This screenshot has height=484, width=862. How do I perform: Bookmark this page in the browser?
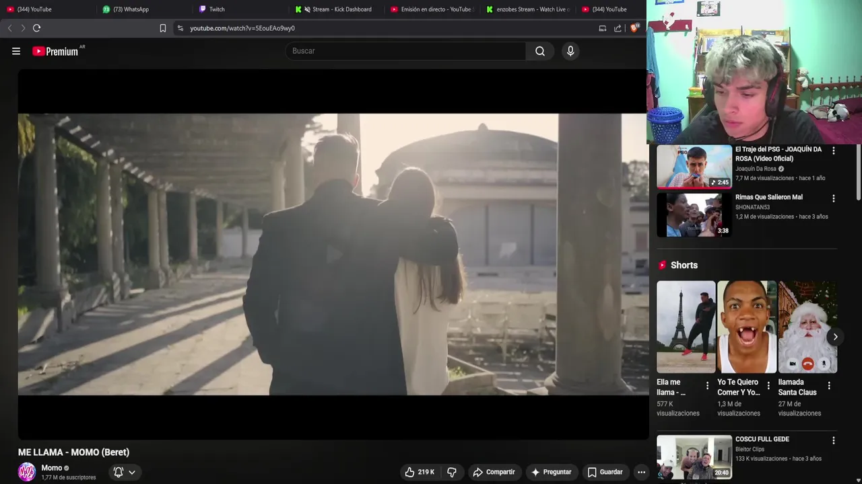click(x=163, y=28)
